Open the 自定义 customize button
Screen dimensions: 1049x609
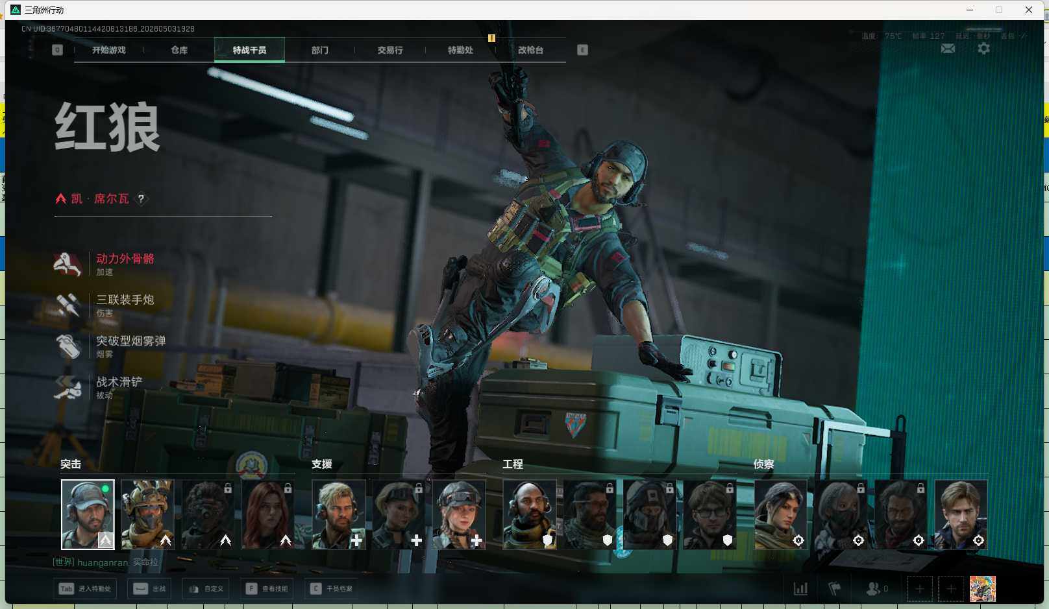206,589
